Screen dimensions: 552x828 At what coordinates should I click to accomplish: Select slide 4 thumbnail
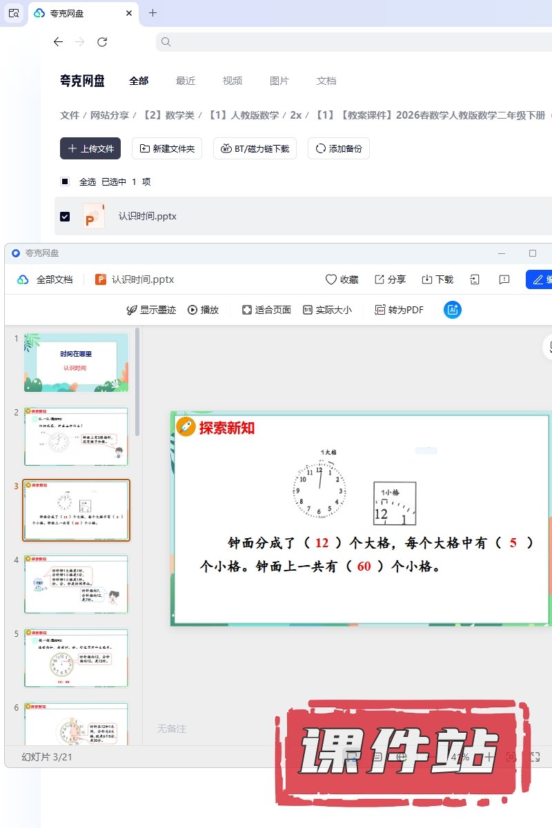(76, 584)
